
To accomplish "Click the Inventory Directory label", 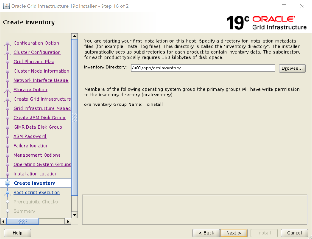I will point(105,67).
